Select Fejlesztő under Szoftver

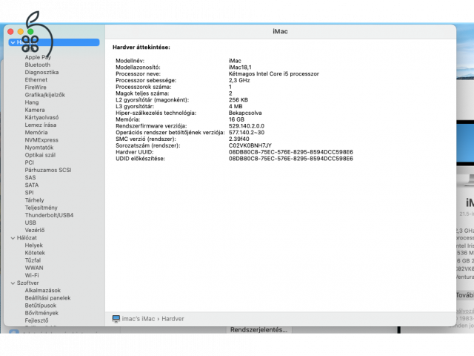pos(36,320)
